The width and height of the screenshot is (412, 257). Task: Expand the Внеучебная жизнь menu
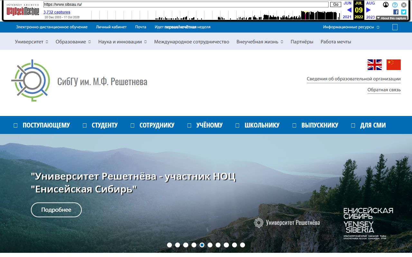[x=260, y=42]
